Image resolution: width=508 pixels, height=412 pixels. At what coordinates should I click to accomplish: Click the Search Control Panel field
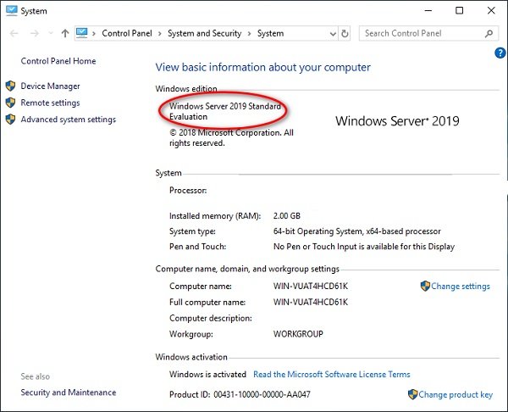point(428,33)
